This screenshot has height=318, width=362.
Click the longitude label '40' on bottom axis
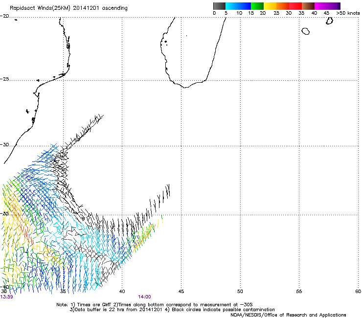point(122,292)
